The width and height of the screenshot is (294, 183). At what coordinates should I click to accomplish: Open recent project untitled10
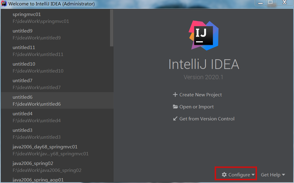pos(57,67)
